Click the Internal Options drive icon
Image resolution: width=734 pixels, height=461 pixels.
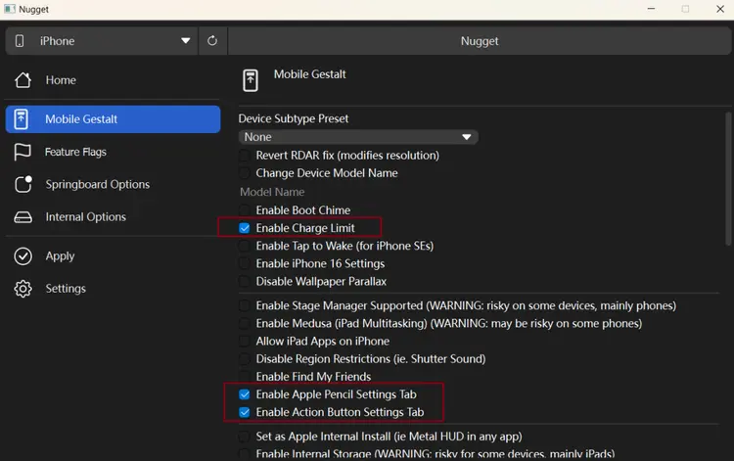pyautogui.click(x=23, y=217)
